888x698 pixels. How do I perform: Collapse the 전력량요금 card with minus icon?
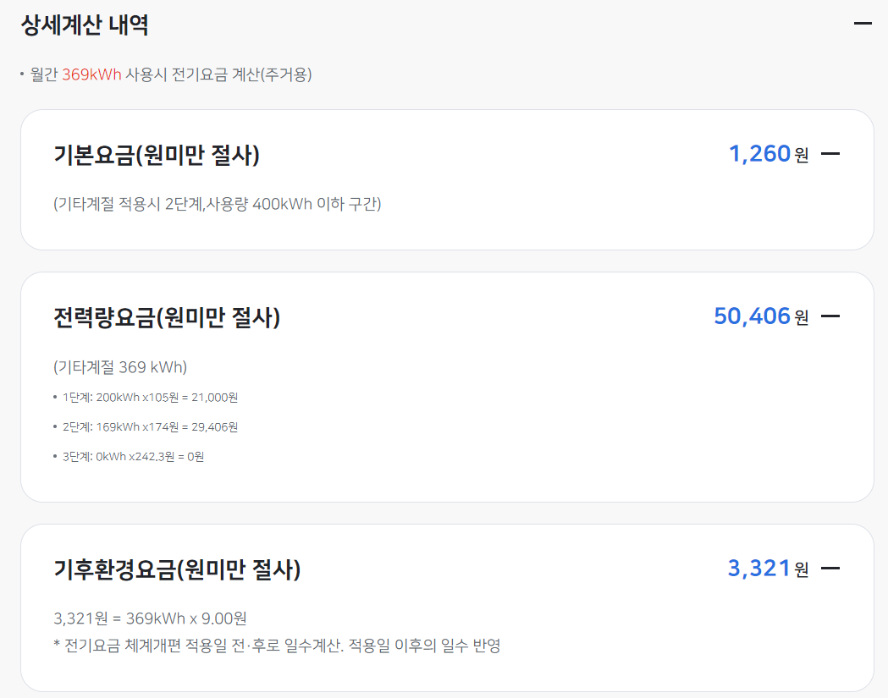click(x=832, y=316)
